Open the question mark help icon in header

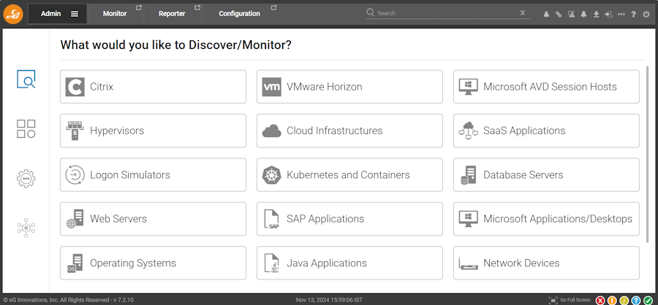[x=634, y=14]
